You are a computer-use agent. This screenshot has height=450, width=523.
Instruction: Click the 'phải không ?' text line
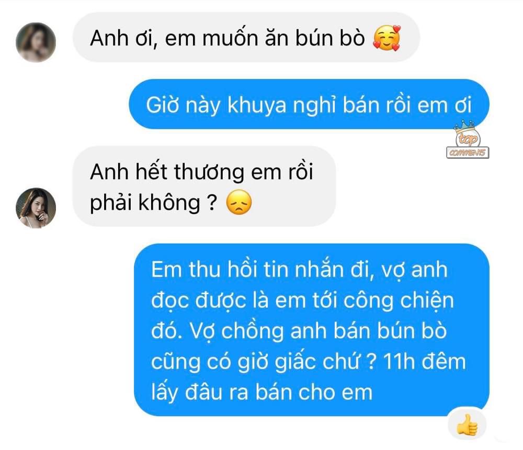[x=153, y=203]
